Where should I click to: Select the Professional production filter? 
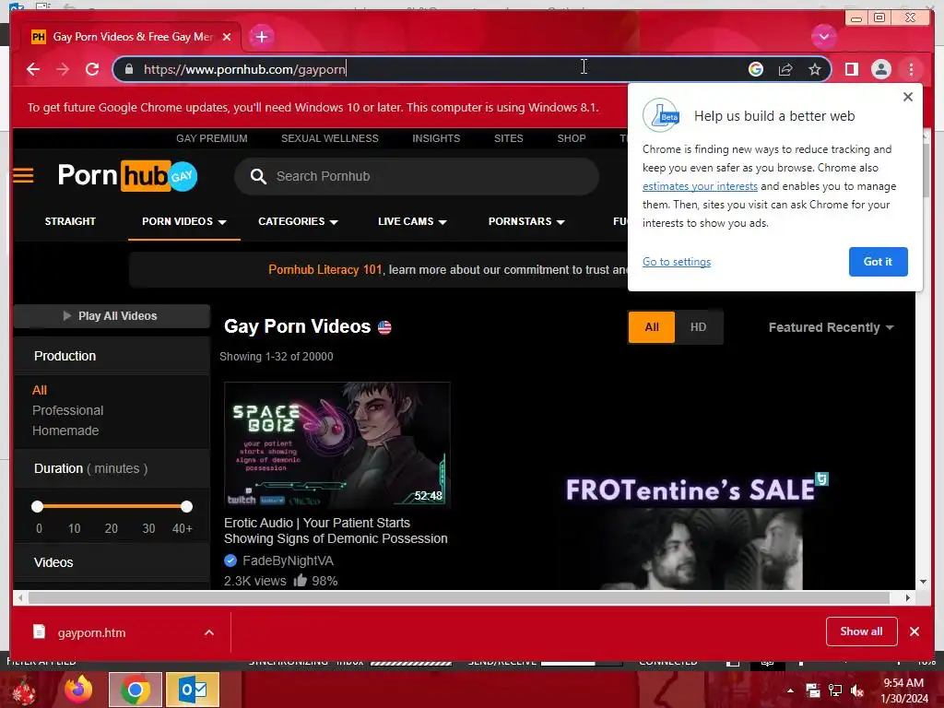coord(68,410)
